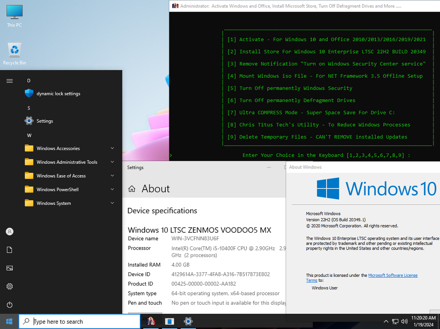Viewport: 440px width, 329px height.
Task: Minimize the Settings window
Action: [x=269, y=167]
